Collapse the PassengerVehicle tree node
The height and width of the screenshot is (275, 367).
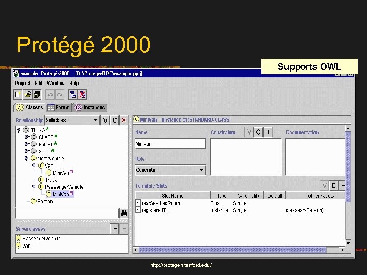34,187
